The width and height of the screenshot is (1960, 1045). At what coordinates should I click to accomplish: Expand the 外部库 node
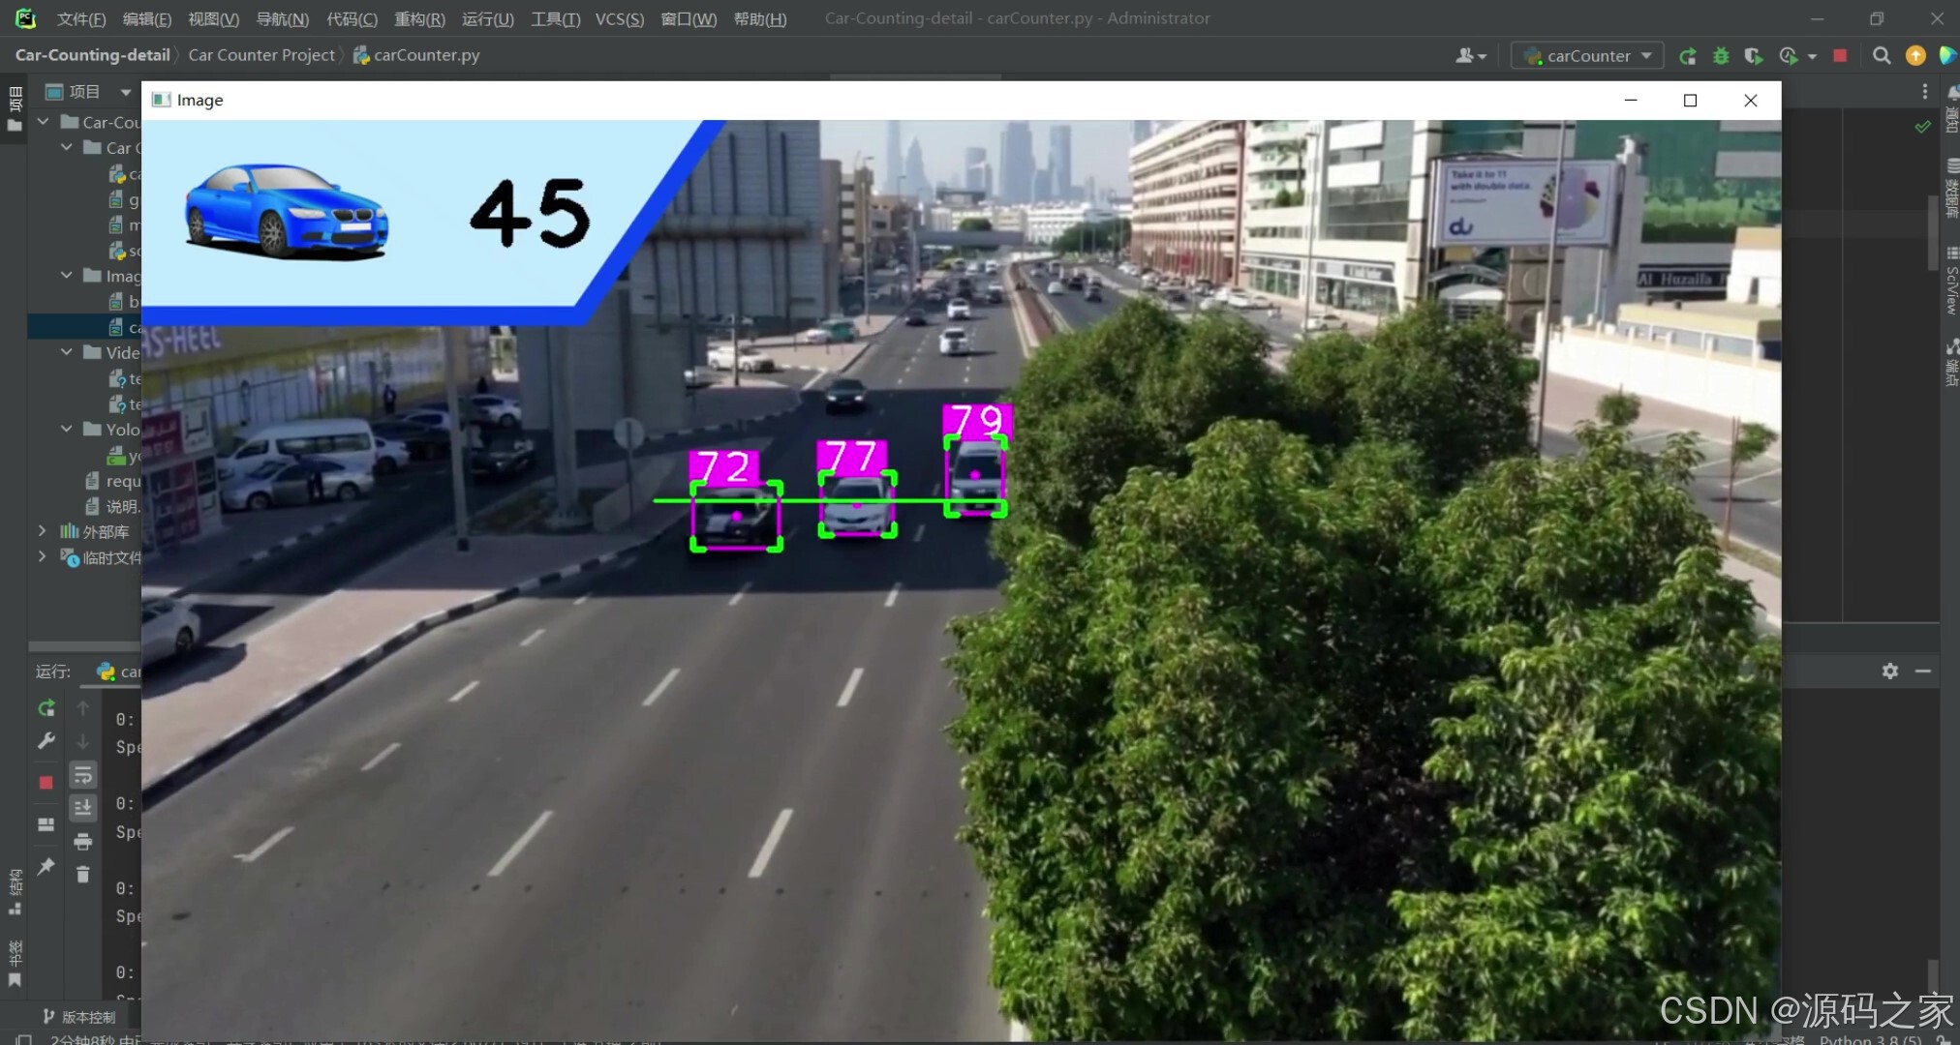(43, 531)
